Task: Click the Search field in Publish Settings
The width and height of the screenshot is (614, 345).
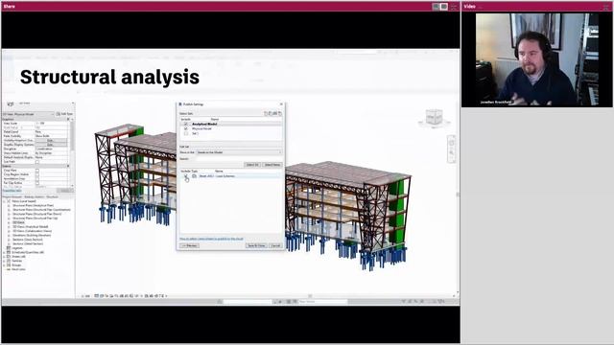Action: point(239,159)
